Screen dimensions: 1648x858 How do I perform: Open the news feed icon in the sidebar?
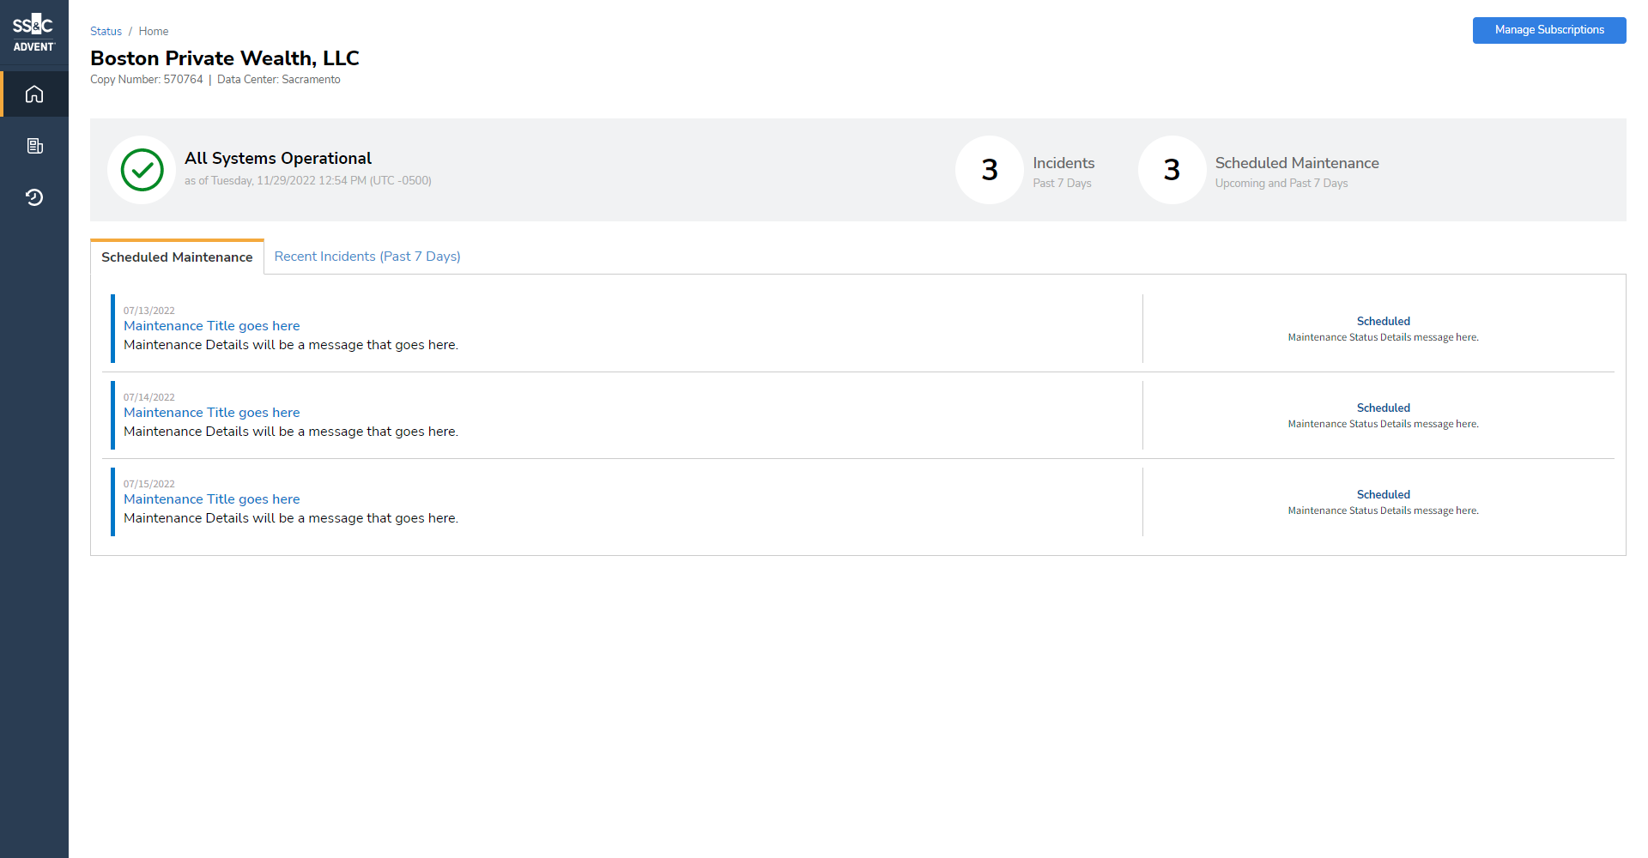click(34, 146)
